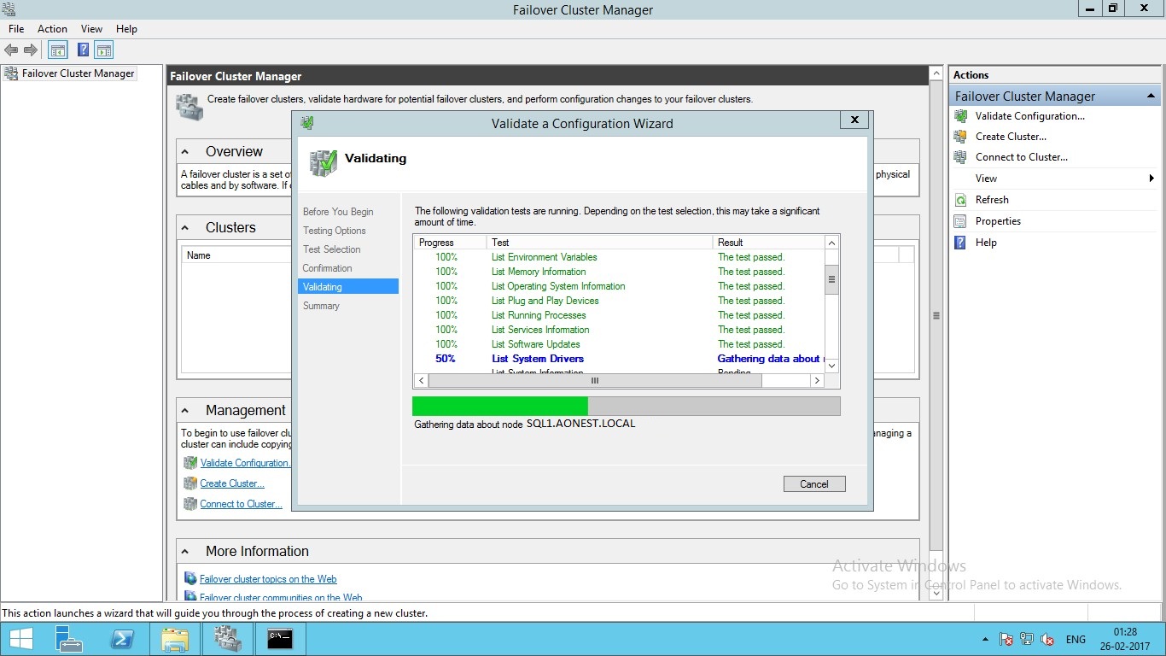Image resolution: width=1166 pixels, height=656 pixels.
Task: Open the File menu
Action: click(16, 29)
